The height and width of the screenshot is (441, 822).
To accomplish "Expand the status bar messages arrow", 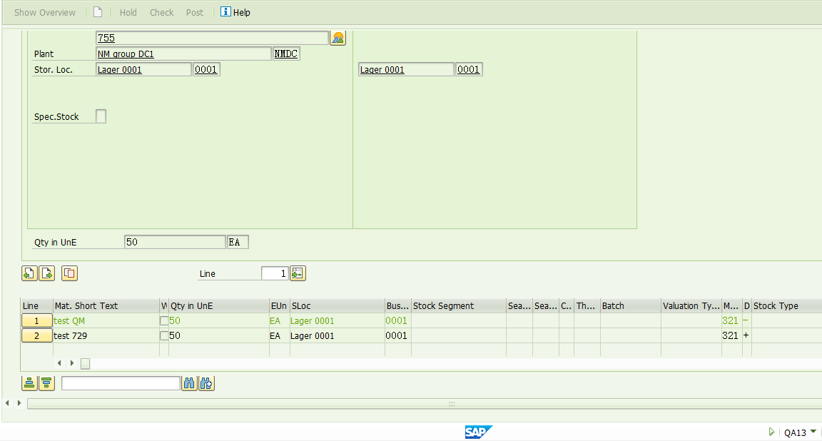I will click(771, 432).
